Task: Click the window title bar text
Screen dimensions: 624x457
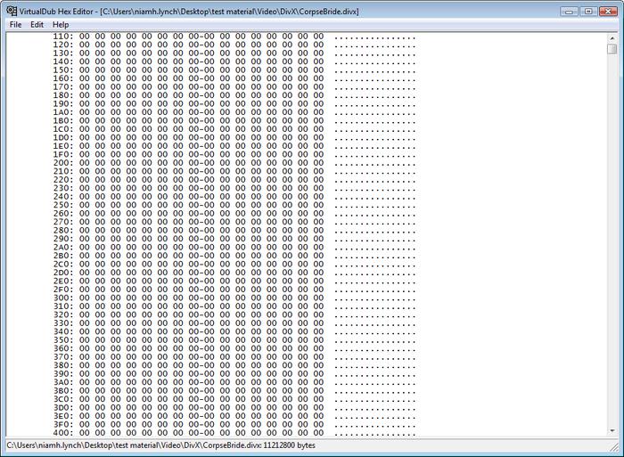Action: click(189, 12)
